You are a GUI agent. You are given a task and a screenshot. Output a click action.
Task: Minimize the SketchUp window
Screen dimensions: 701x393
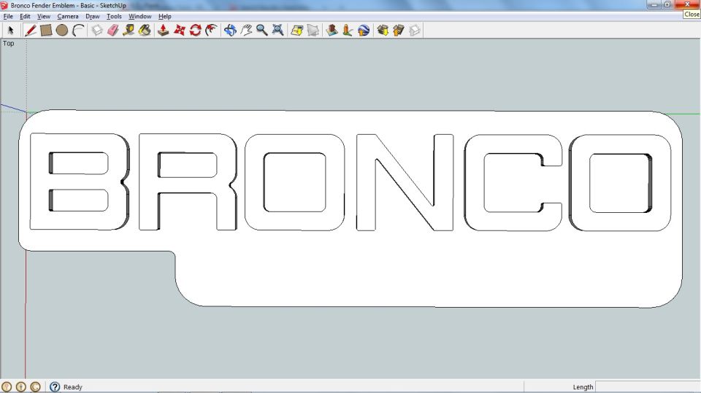[x=654, y=4]
